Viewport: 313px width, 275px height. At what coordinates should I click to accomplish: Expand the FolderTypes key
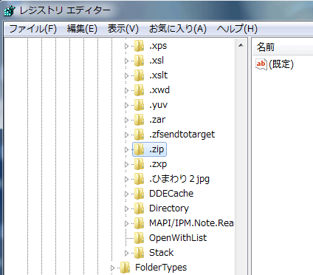(112, 268)
